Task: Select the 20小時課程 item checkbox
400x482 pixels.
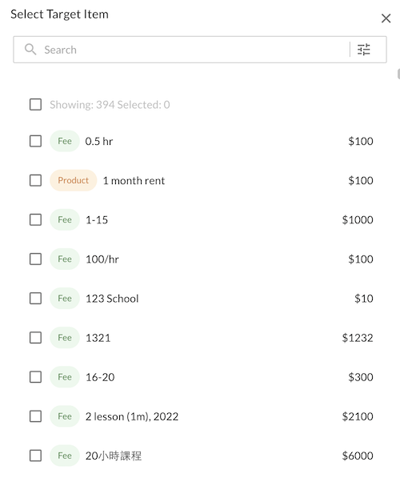Action: click(x=36, y=456)
